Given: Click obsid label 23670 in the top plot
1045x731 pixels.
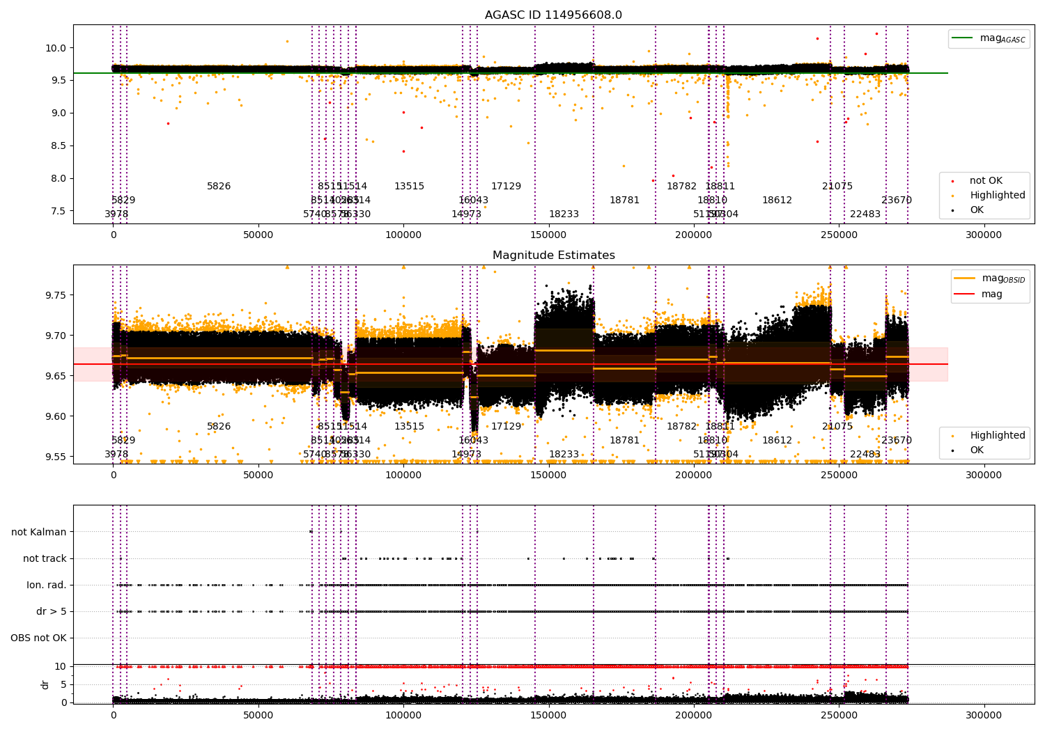Looking at the screenshot, I should [x=897, y=201].
